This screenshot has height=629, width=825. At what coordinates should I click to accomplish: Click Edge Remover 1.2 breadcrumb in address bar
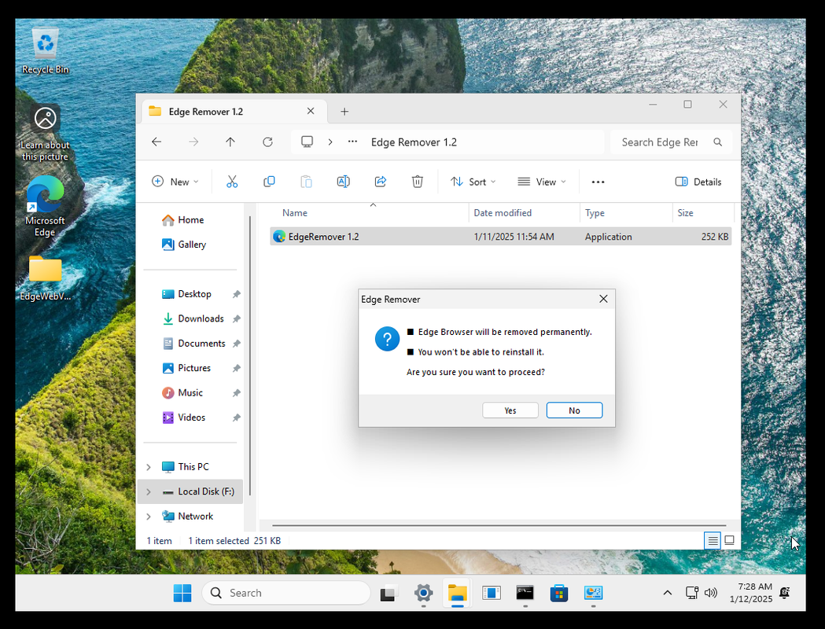(414, 142)
